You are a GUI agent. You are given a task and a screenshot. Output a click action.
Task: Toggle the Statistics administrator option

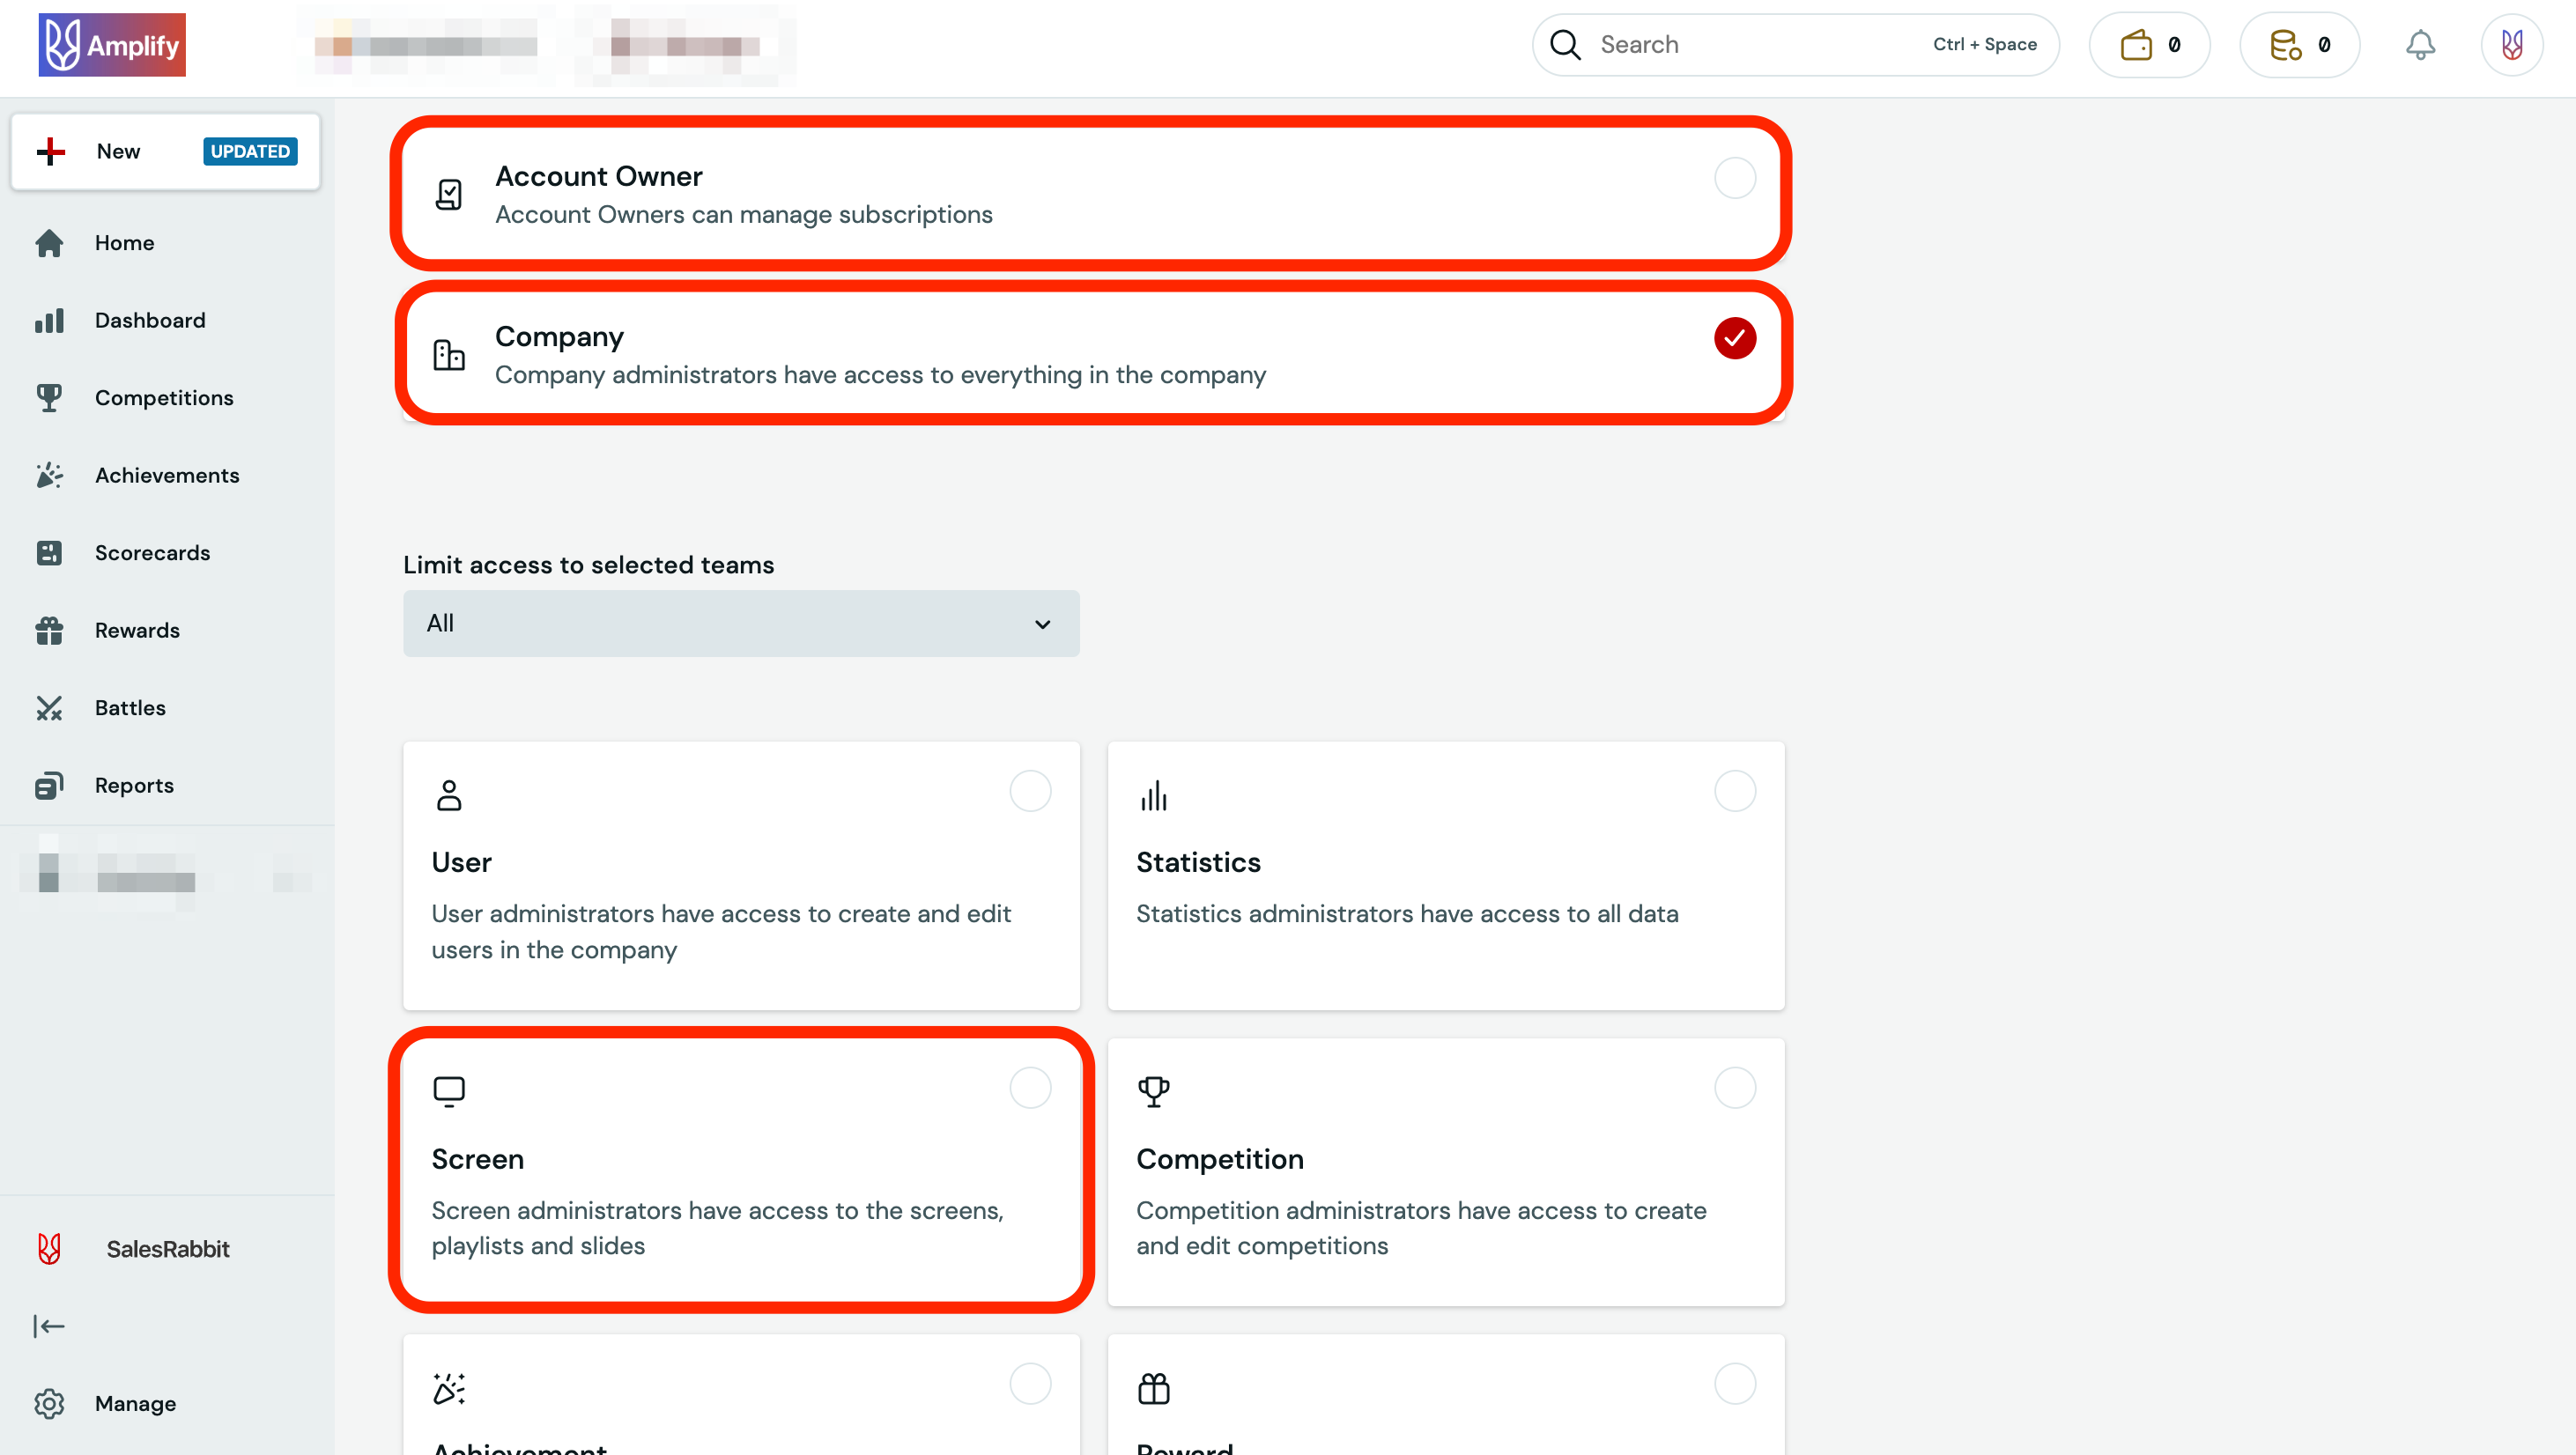[1734, 791]
